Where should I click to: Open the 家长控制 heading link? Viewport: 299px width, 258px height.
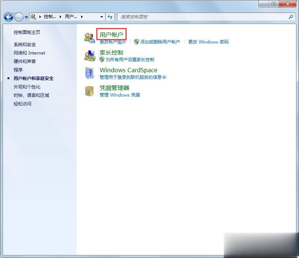click(111, 52)
